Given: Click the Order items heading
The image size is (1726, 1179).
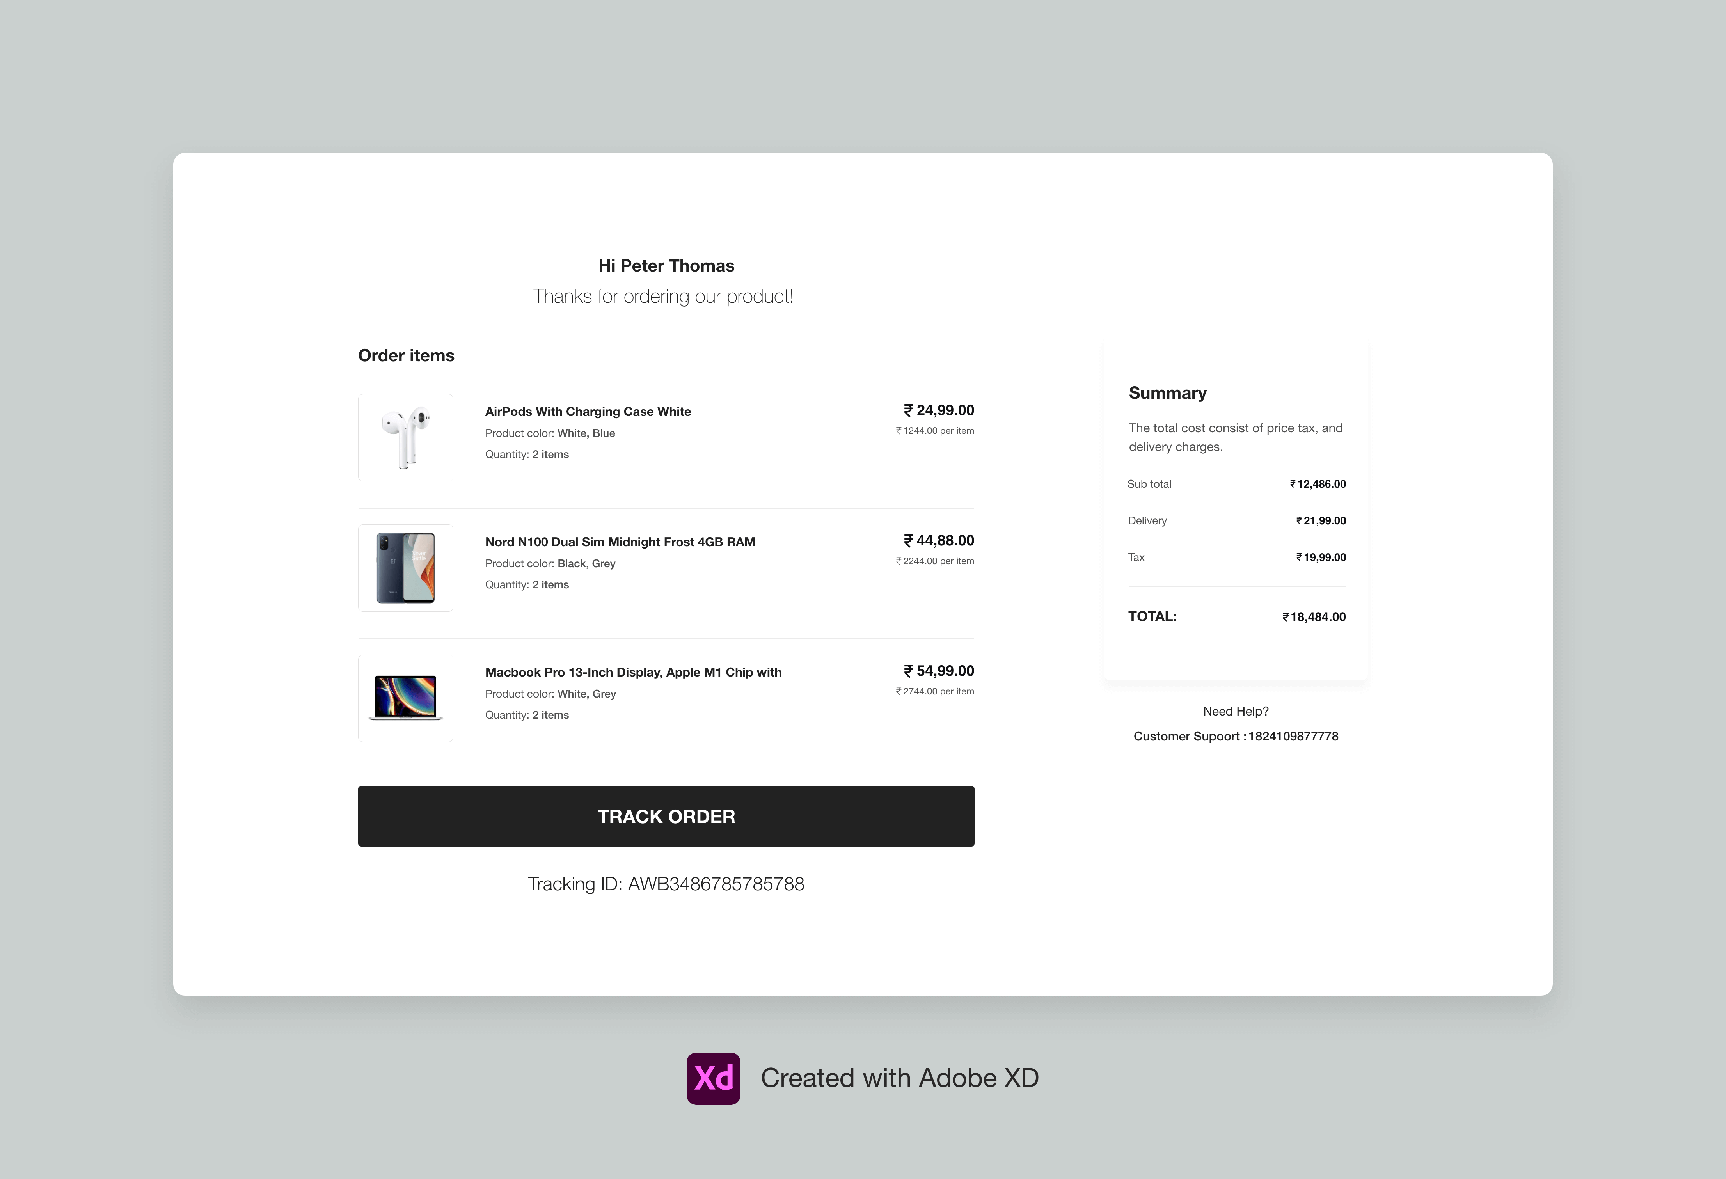Looking at the screenshot, I should [x=405, y=356].
